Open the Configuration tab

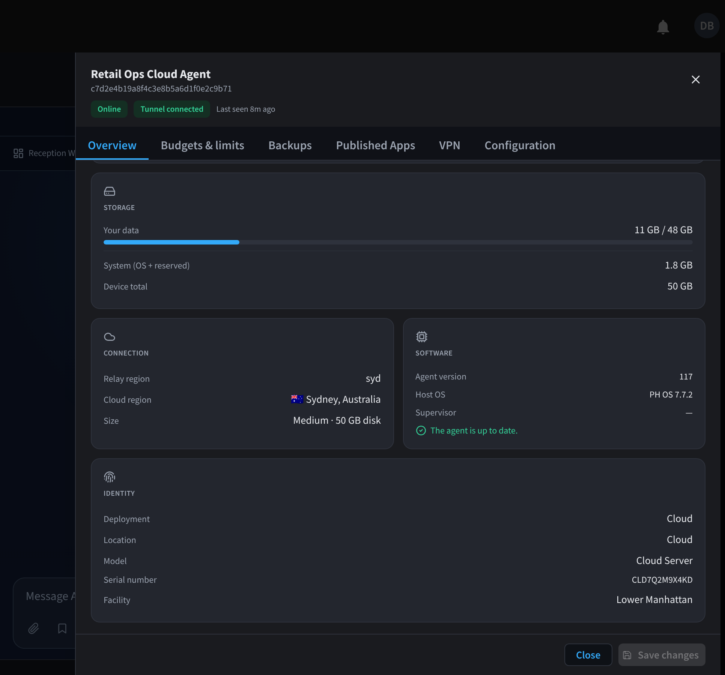click(x=520, y=145)
